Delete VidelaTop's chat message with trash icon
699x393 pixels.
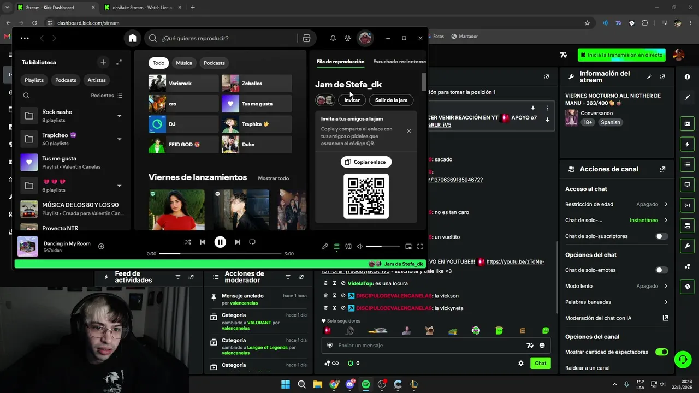point(326,283)
